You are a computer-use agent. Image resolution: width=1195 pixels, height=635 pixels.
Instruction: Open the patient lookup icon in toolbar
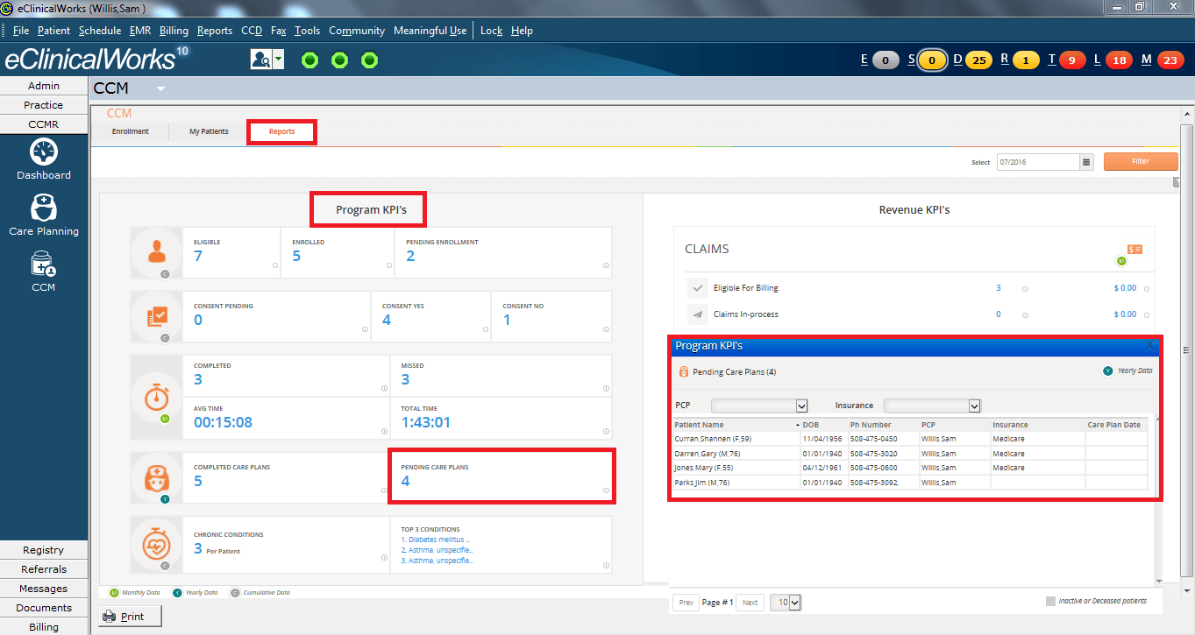coord(260,60)
